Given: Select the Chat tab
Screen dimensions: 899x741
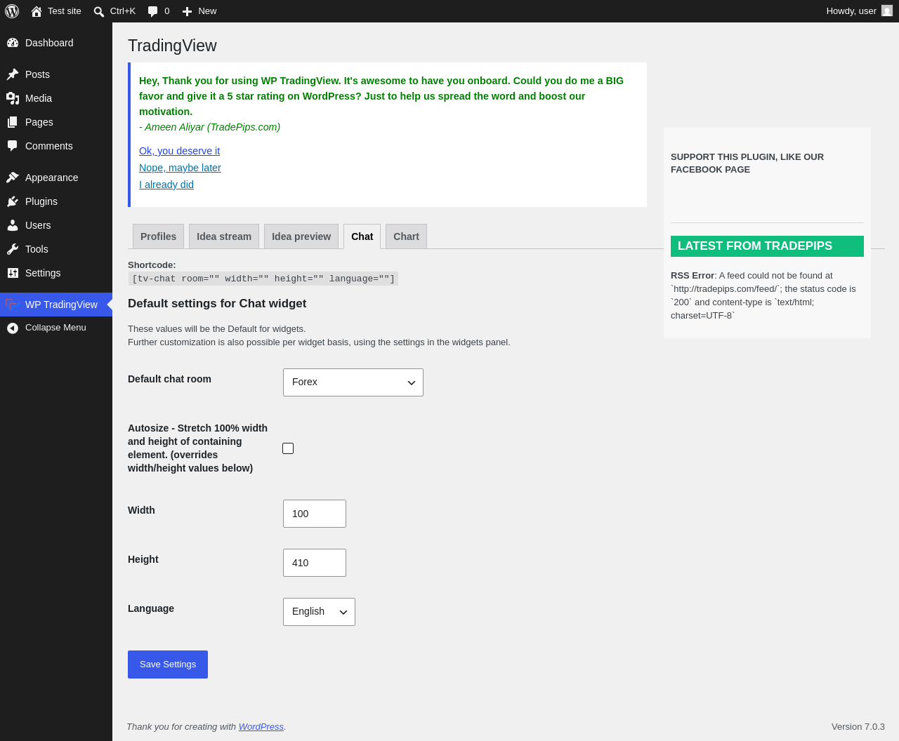Looking at the screenshot, I should (x=362, y=236).
